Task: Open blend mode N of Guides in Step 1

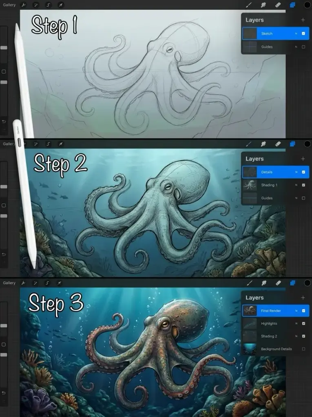Action: 296,47
